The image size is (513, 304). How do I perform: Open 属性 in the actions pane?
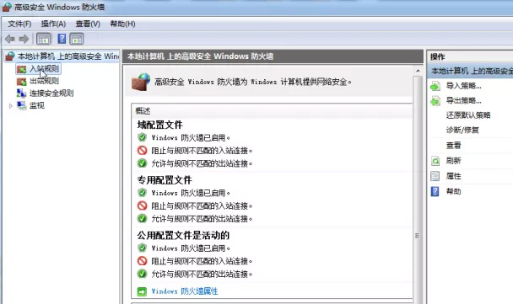click(x=453, y=176)
